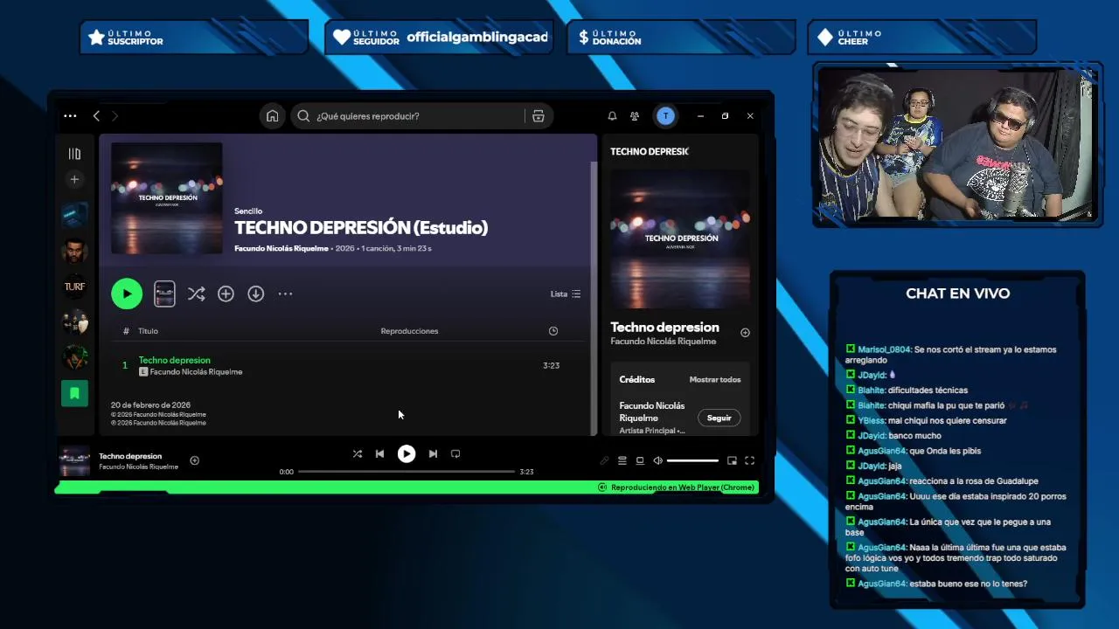Open the TECHNO DEPRESIÓN now-playing panel title
Viewport: 1119px width, 629px height.
point(650,152)
